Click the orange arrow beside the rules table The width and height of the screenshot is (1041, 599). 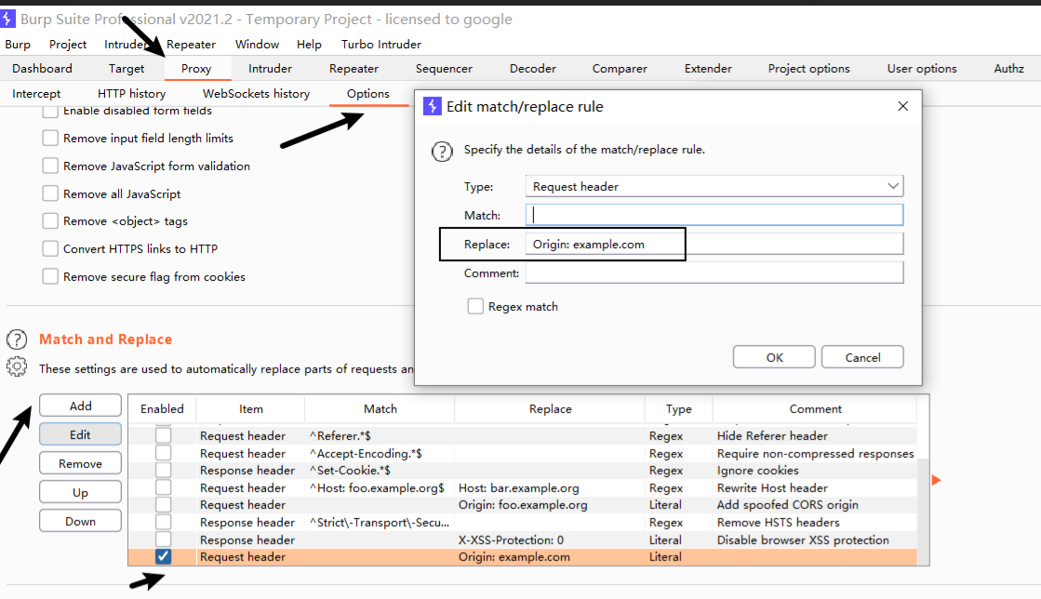936,480
